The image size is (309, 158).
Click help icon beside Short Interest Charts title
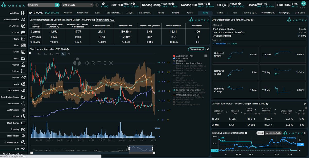coord(67,49)
